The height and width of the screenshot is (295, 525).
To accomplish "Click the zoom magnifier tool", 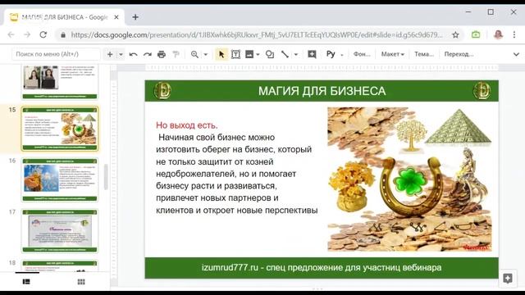I will coord(194,54).
